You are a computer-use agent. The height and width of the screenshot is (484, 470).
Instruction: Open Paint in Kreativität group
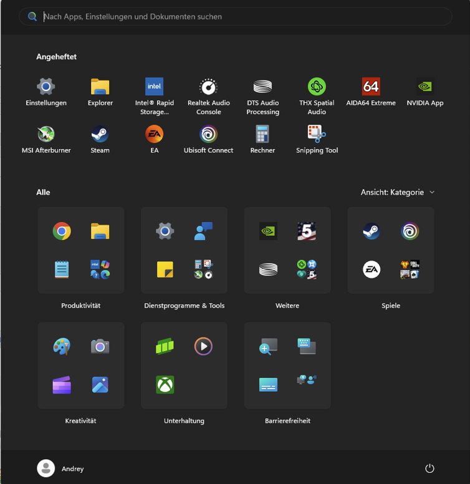click(62, 346)
